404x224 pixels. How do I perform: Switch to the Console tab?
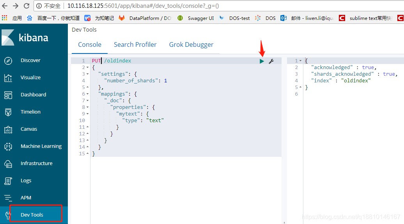90,44
